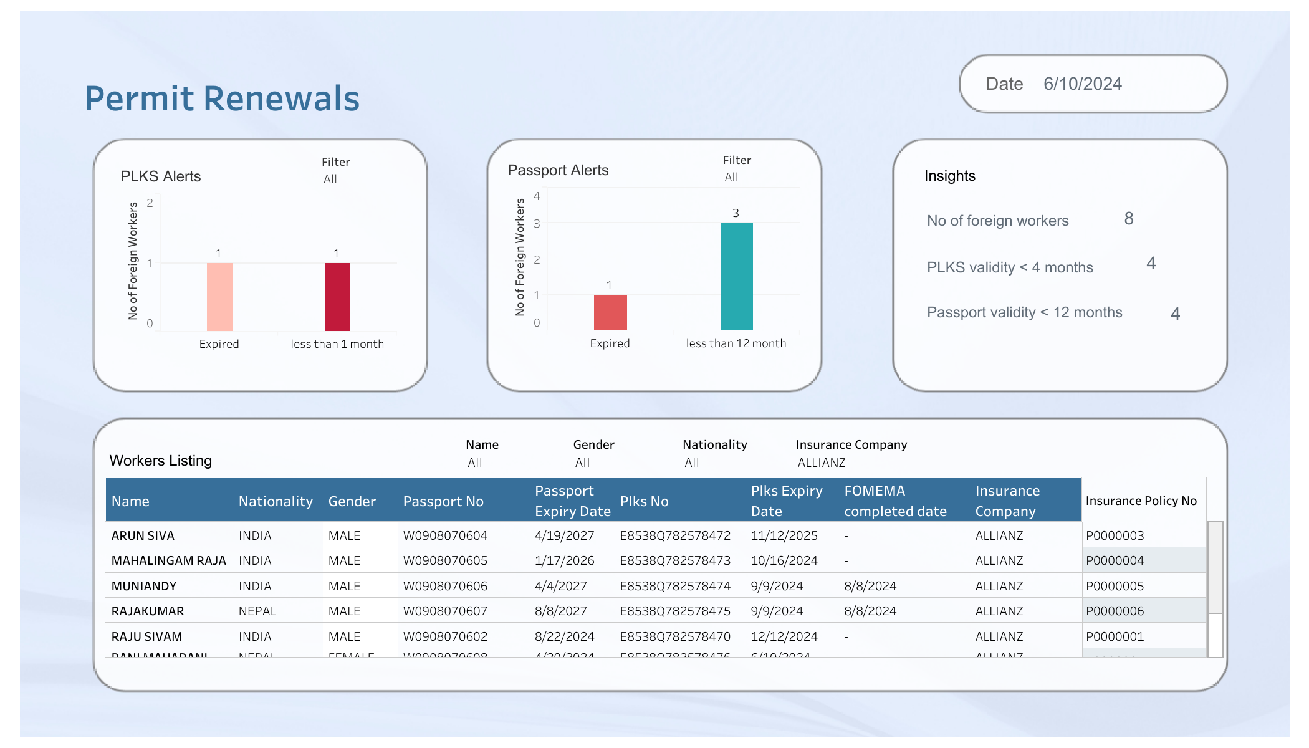Click the teal less than 12 month bar
Screen dimensions: 1309x748
pyautogui.click(x=736, y=276)
